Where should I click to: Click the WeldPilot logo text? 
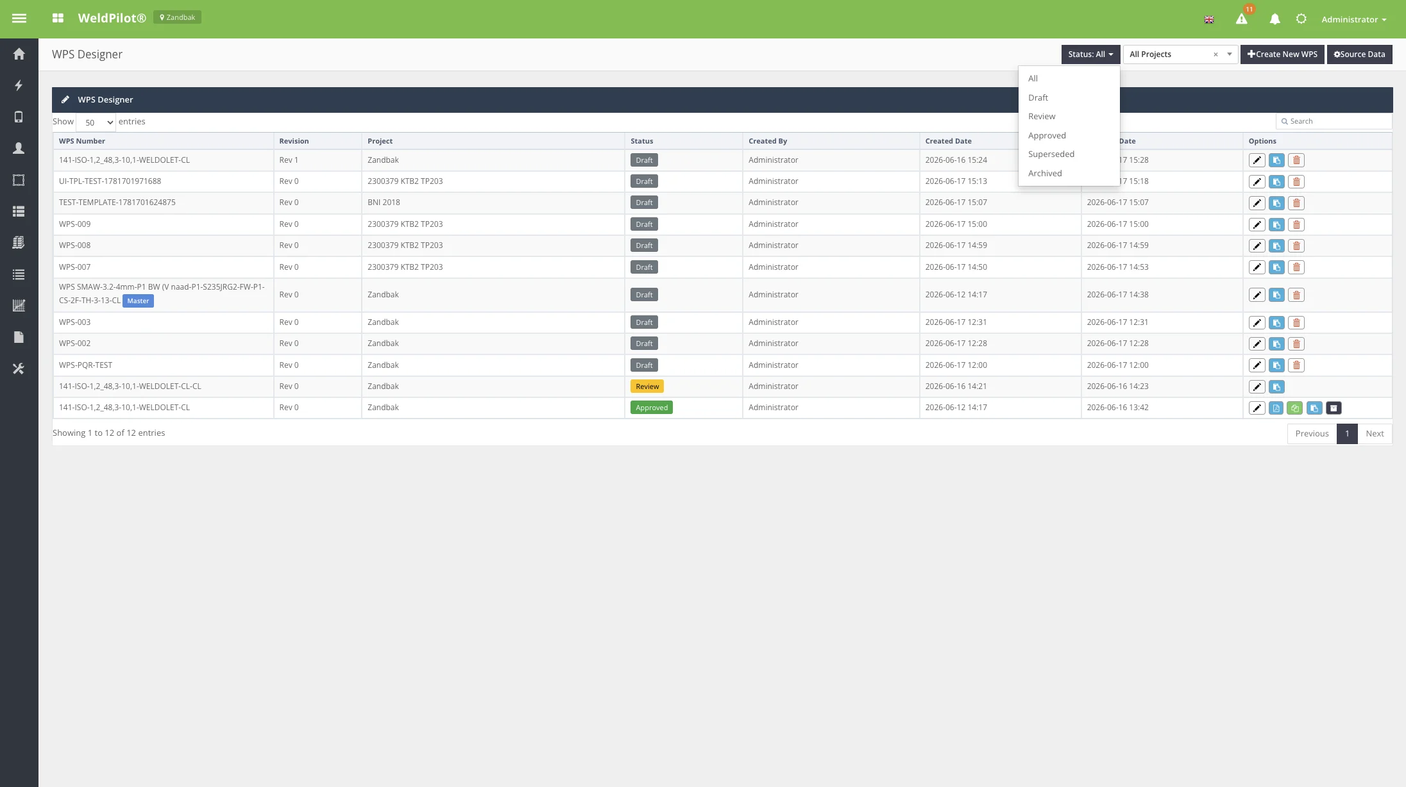[112, 18]
